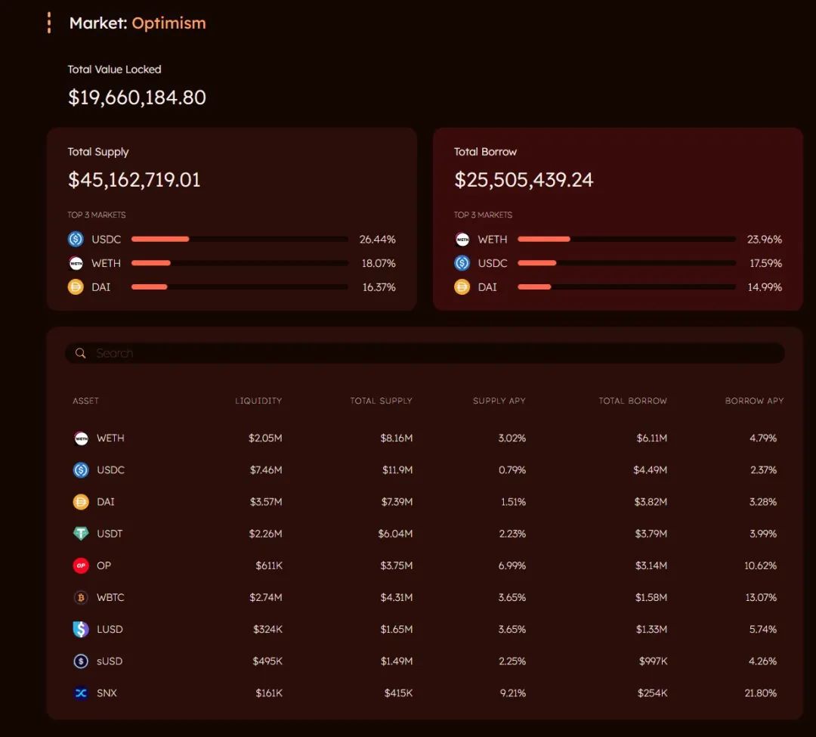The width and height of the screenshot is (816, 737).
Task: Click the 23.96% WETH borrow percentage
Action: [x=765, y=240]
